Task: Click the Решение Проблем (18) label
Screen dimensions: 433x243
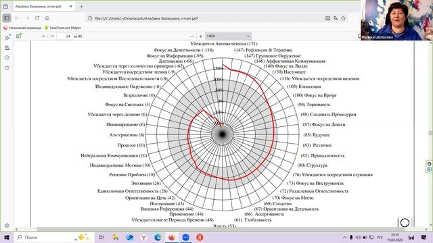Action: pyautogui.click(x=132, y=174)
